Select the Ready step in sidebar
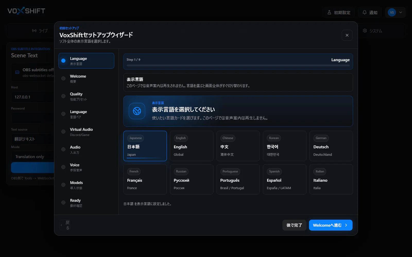The width and height of the screenshot is (412, 257). pyautogui.click(x=86, y=203)
